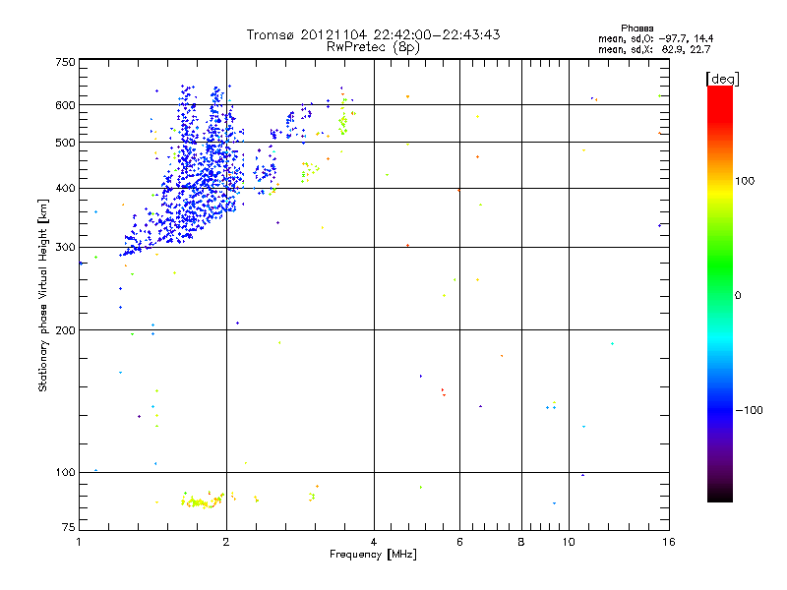
Task: Click the plot title 'Tromsø 20121104 22:42:00-22:43:43'
Action: pos(373,34)
